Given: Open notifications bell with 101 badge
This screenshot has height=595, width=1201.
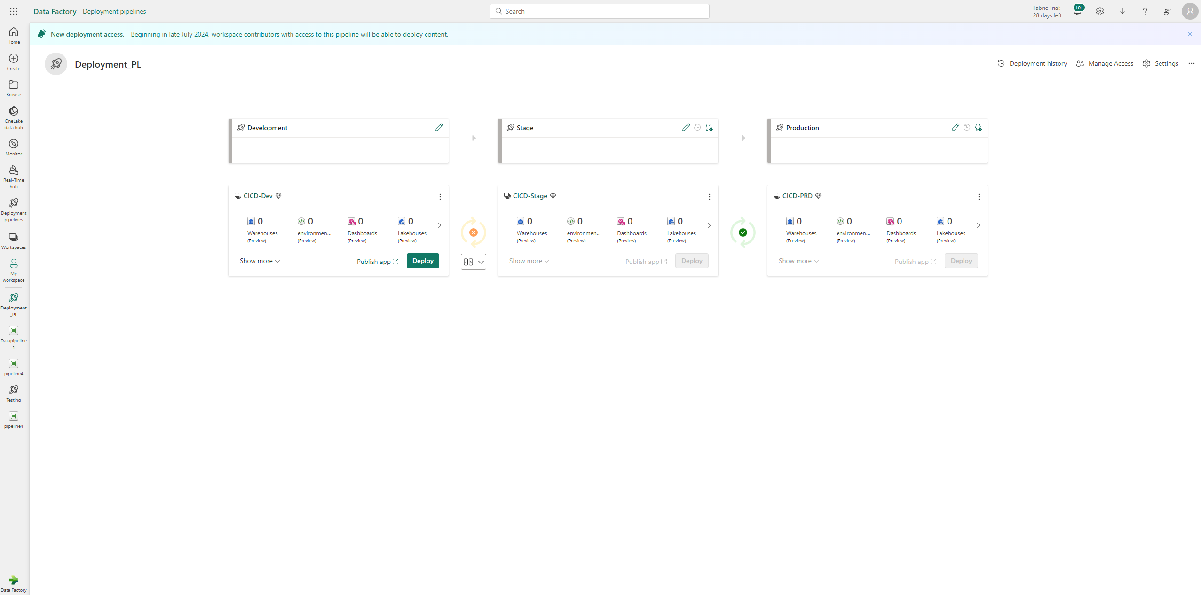Looking at the screenshot, I should click(1077, 11).
